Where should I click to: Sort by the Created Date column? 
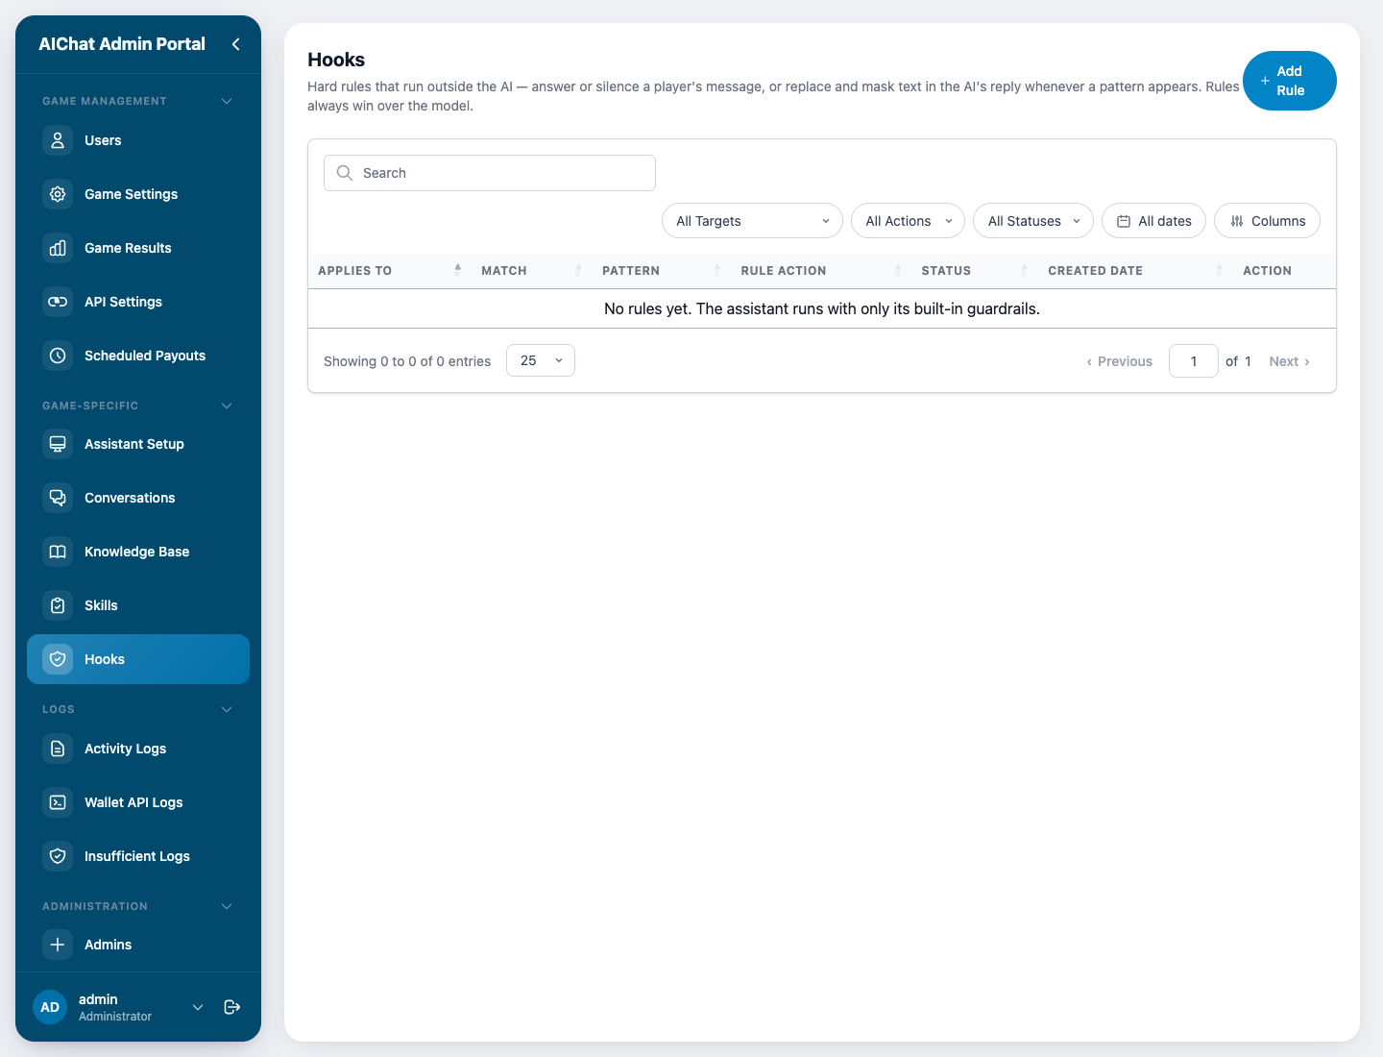[x=1135, y=271]
